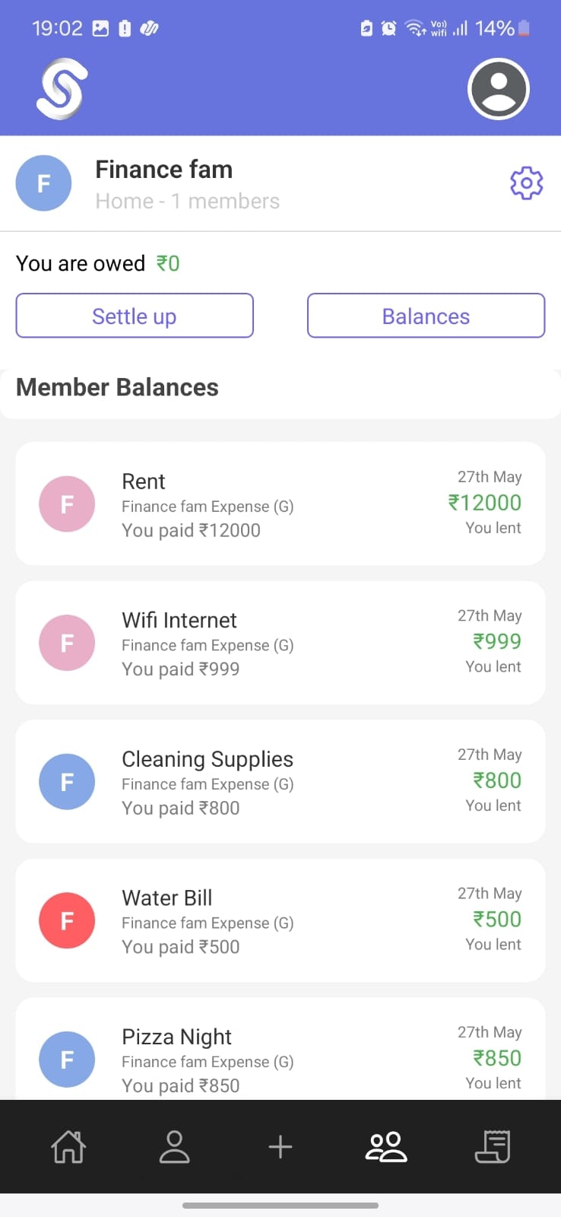View the Pizza Night expense details
561x1217 pixels.
[x=280, y=1050]
